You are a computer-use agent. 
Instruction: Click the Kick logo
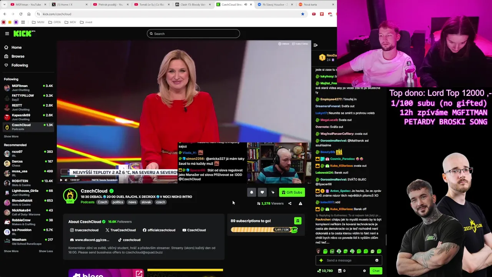(x=24, y=33)
